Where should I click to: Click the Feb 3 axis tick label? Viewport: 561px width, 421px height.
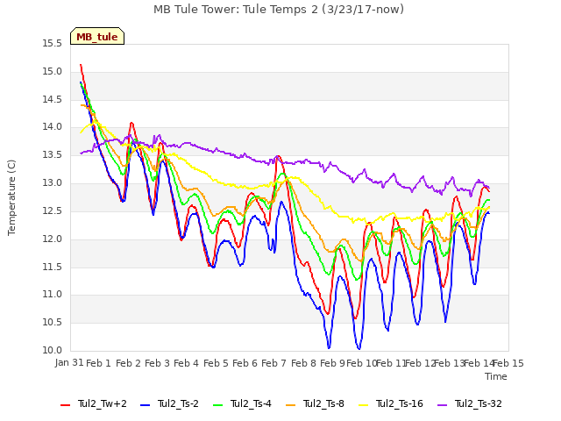coord(158,363)
